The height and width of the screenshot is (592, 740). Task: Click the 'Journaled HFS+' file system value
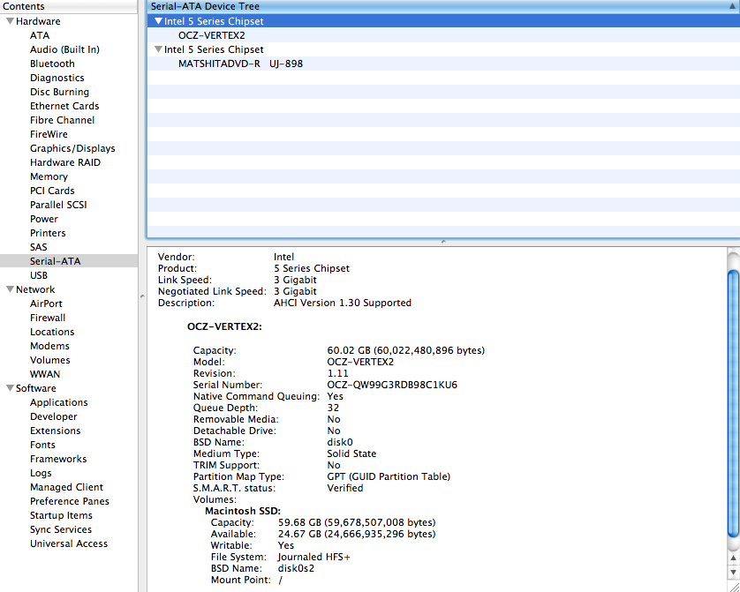(x=313, y=557)
